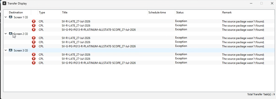This screenshot has height=99, width=276.
Task: Select first SV-R-LATE_27-Jul-2026 title under Screen 1
Action: coord(76,21)
